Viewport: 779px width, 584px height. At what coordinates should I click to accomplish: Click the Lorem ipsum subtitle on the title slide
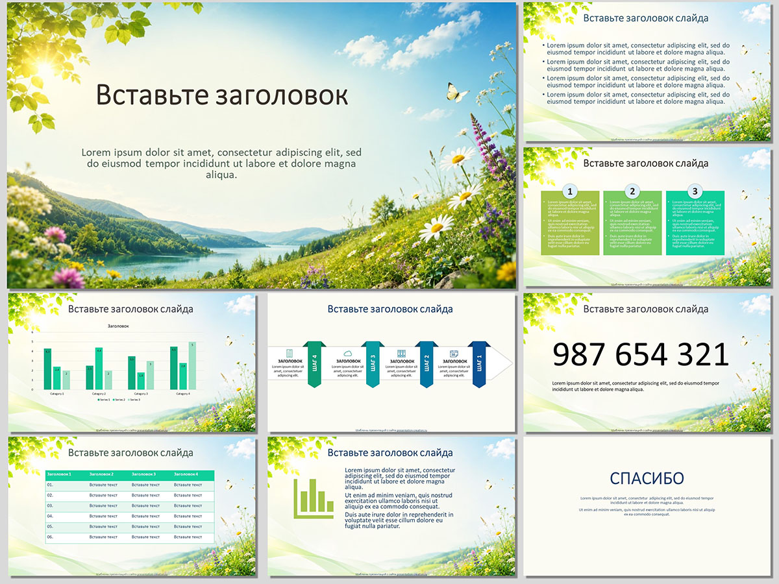(x=221, y=164)
